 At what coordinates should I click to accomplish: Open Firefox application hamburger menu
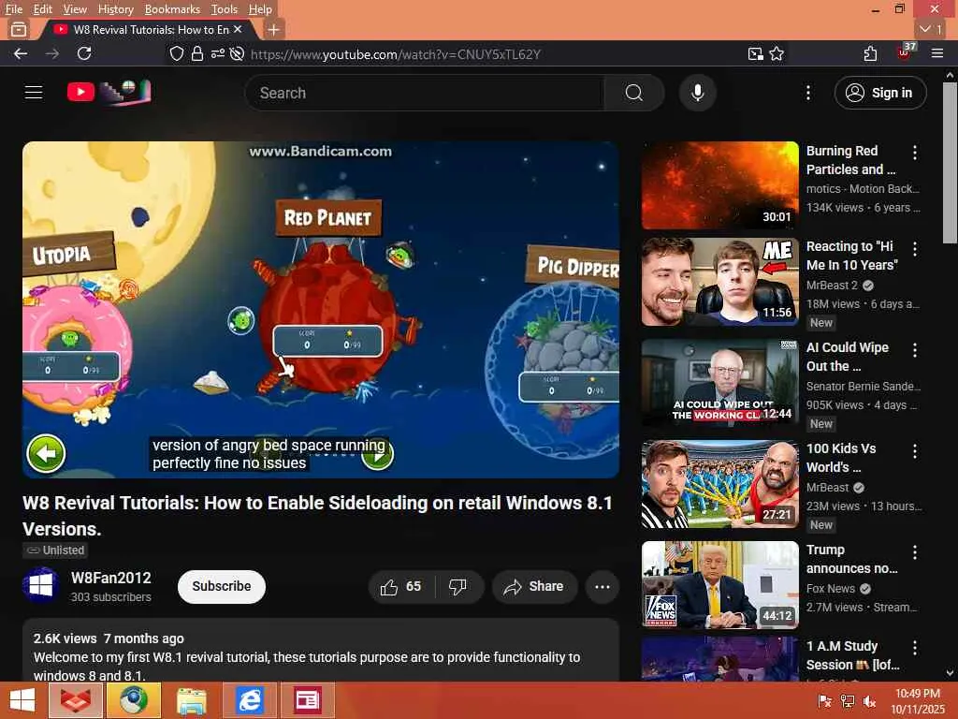click(x=937, y=53)
